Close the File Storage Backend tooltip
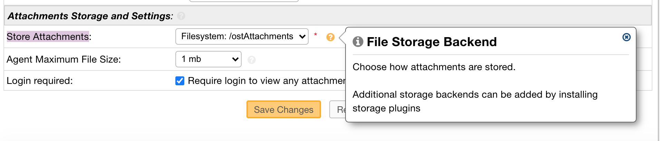Viewport: 660px width, 141px height. (x=626, y=37)
